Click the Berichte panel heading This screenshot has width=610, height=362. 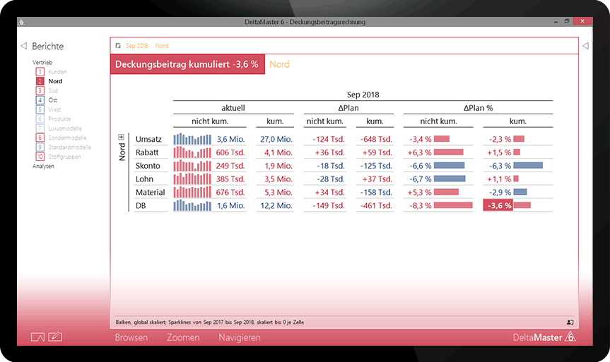click(x=47, y=47)
